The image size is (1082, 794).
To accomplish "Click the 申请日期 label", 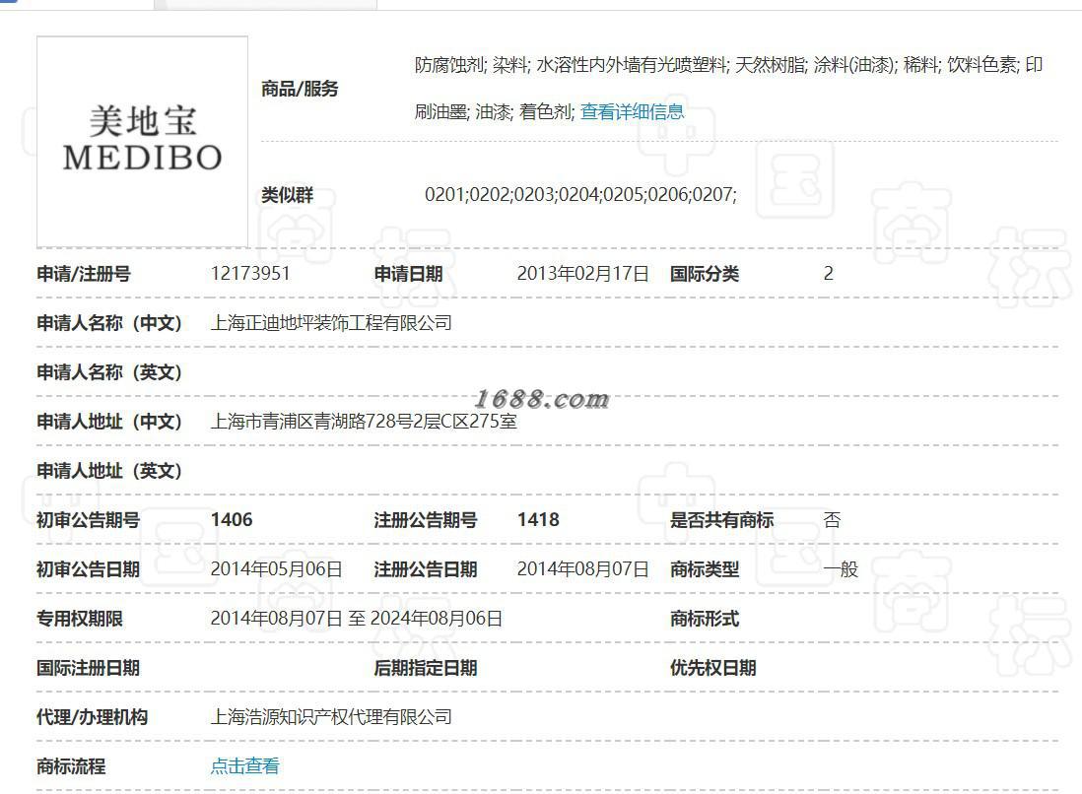I will pyautogui.click(x=409, y=273).
